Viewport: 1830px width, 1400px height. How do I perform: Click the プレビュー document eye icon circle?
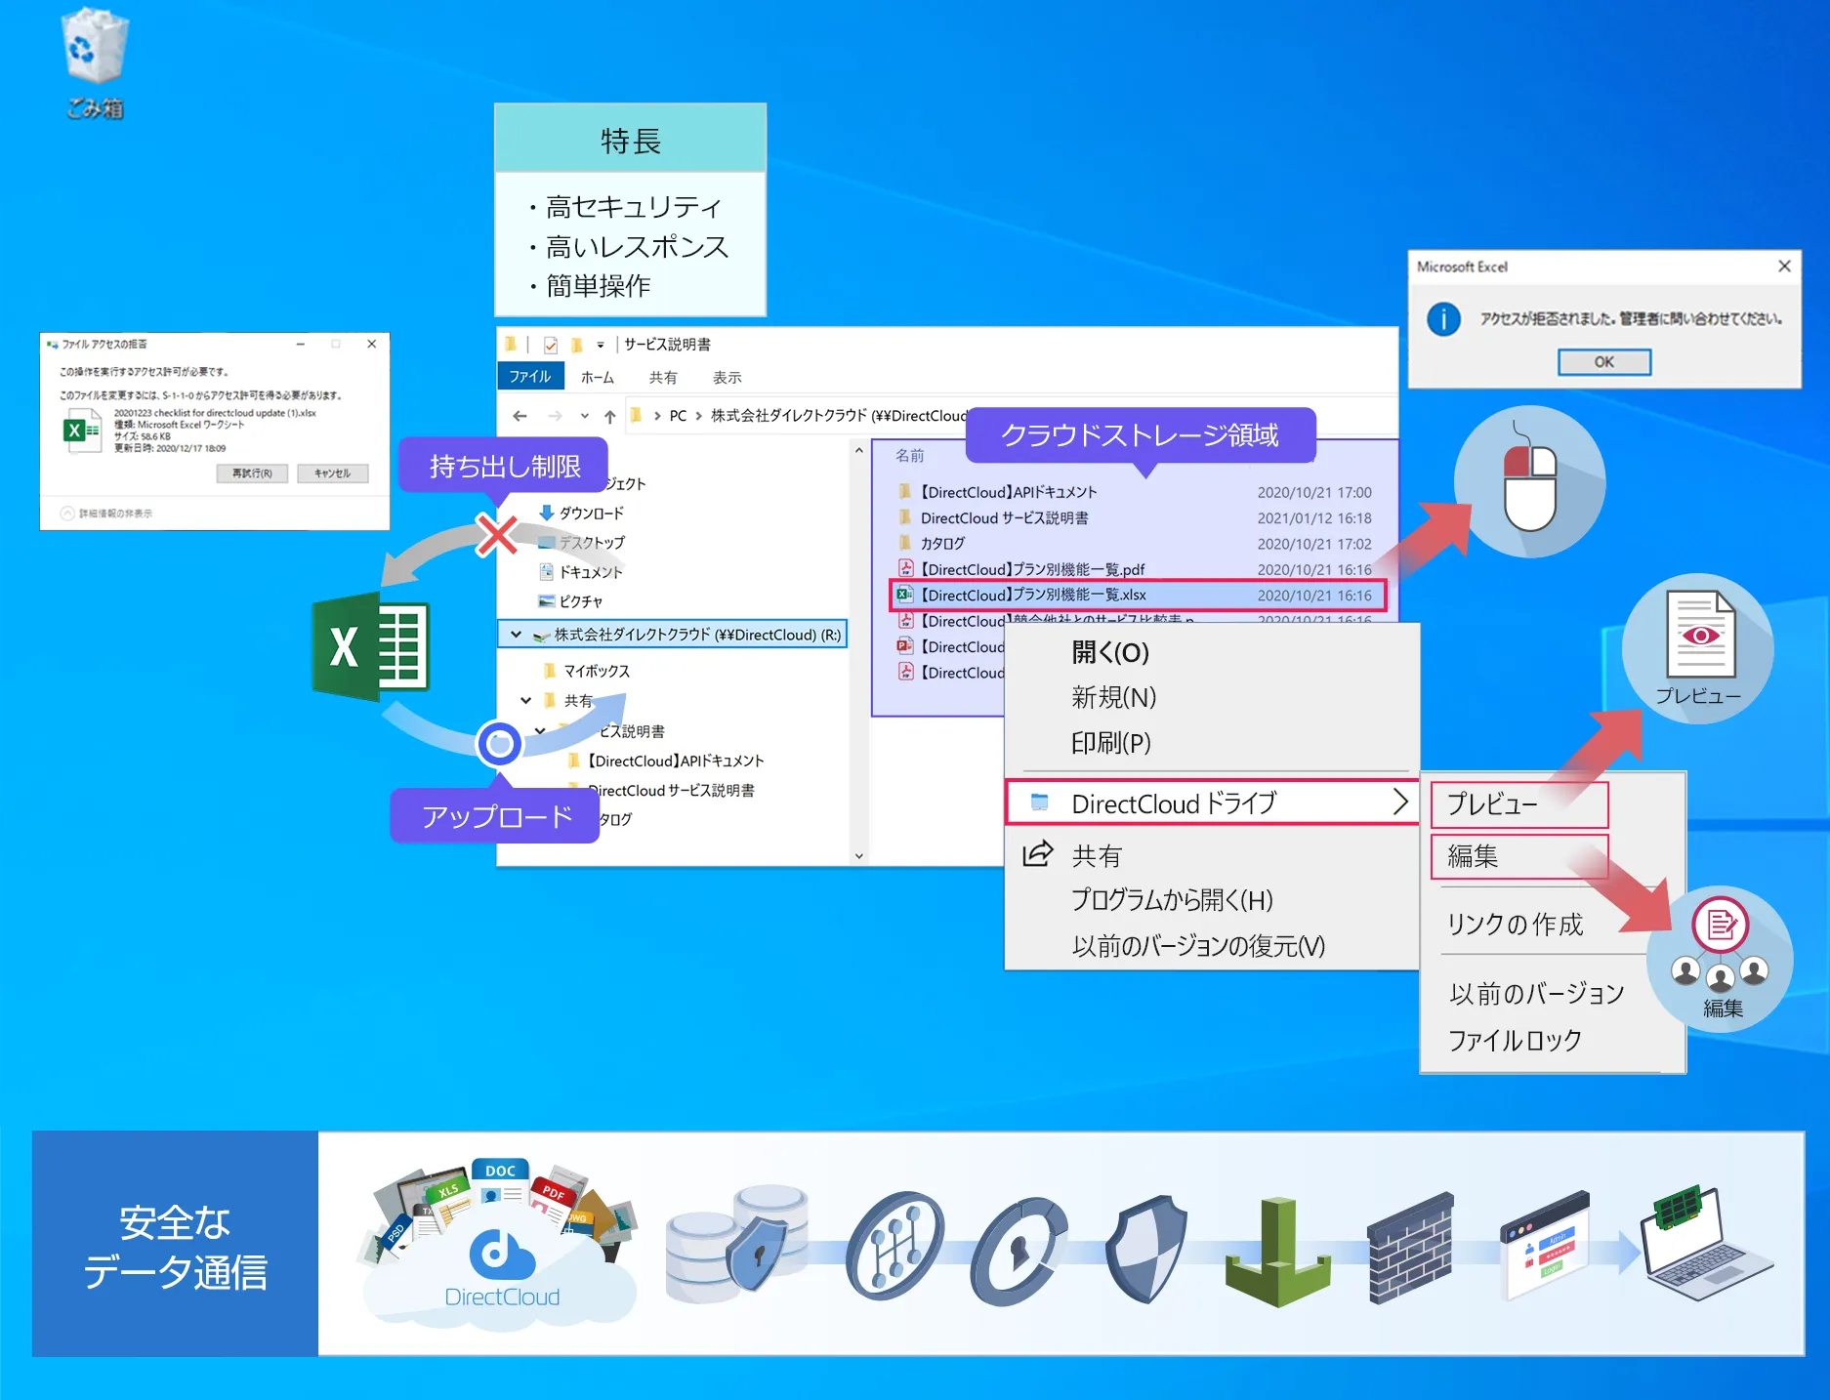(x=1698, y=648)
